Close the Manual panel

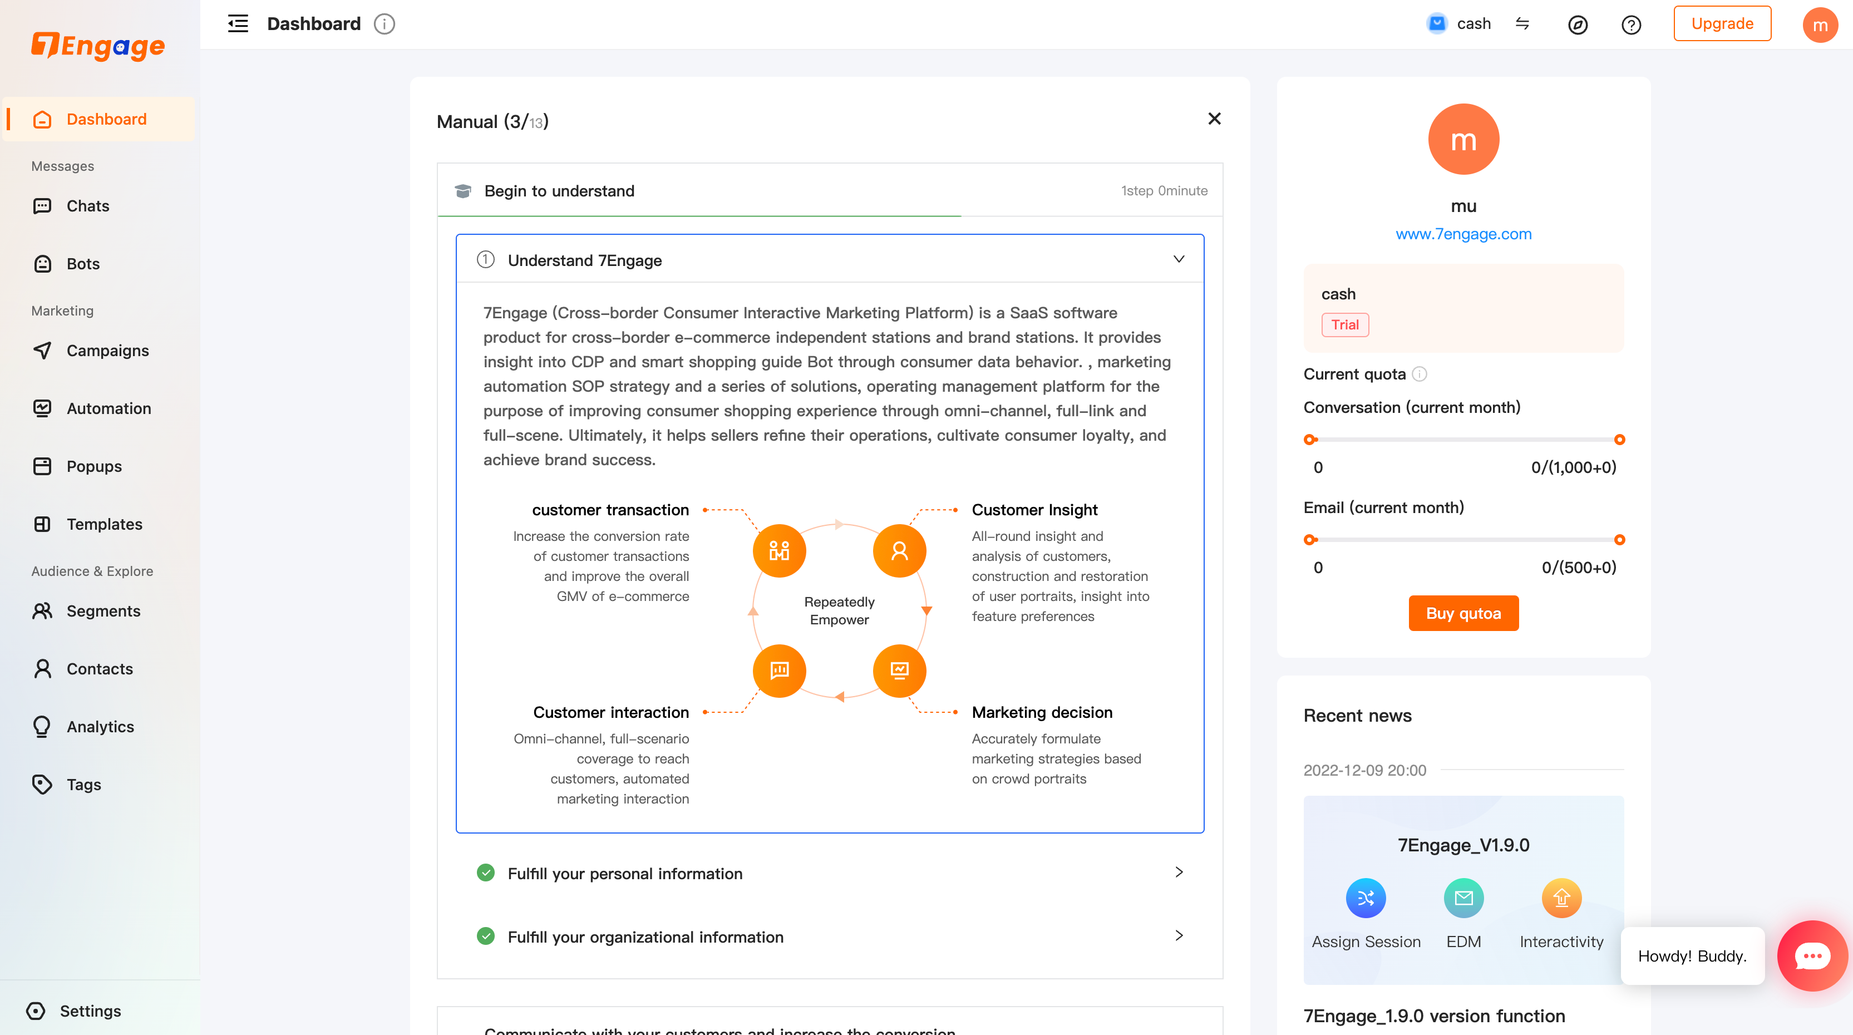pyautogui.click(x=1214, y=119)
